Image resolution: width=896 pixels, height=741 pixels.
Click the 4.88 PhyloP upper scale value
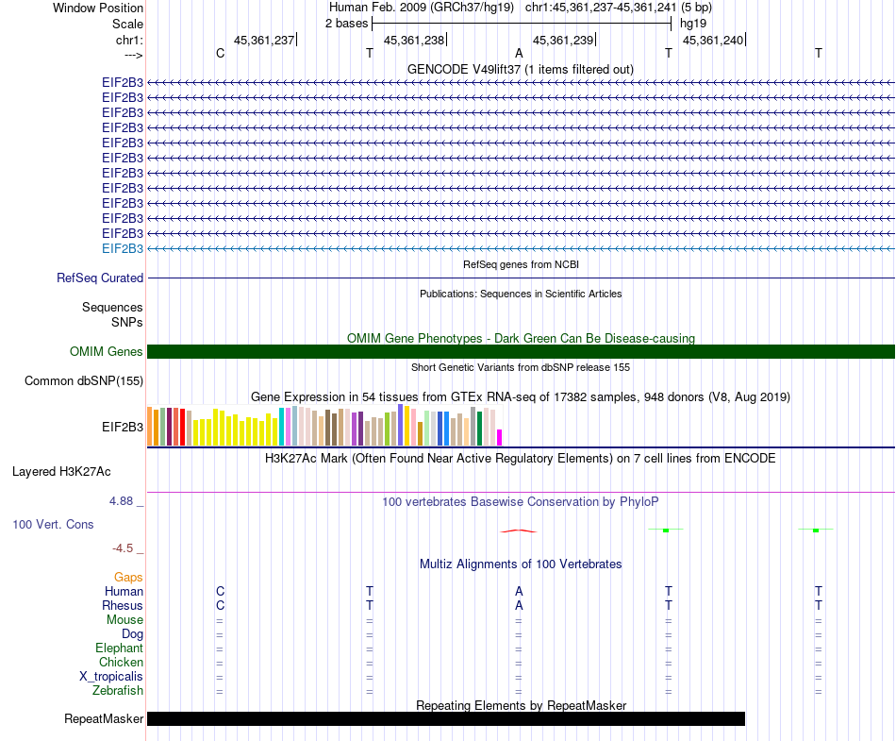coord(121,501)
